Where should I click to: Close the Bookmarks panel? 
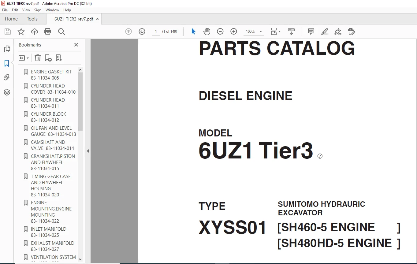pos(76,45)
